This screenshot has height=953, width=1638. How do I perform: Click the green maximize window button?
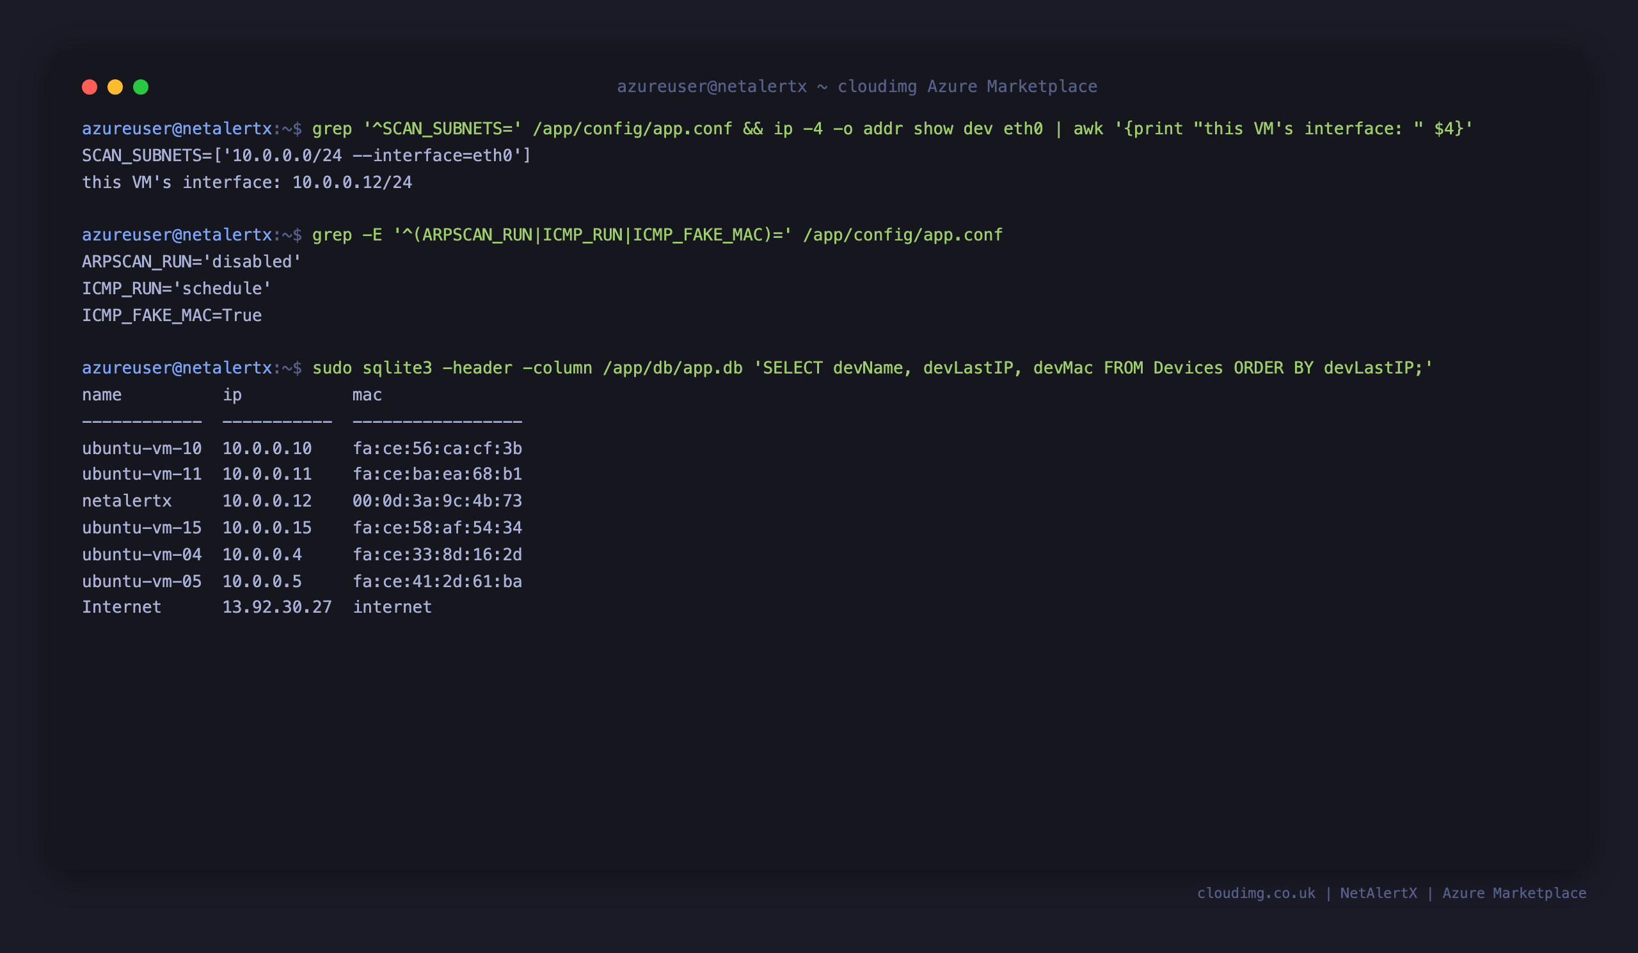[141, 87]
